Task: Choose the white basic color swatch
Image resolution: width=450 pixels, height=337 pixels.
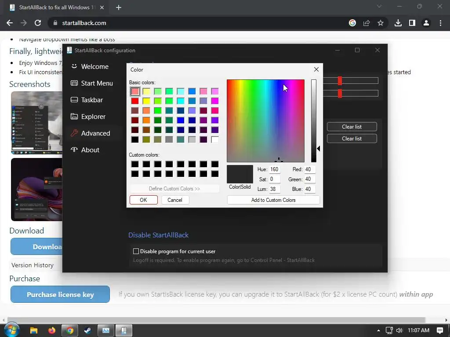Action: (214, 140)
